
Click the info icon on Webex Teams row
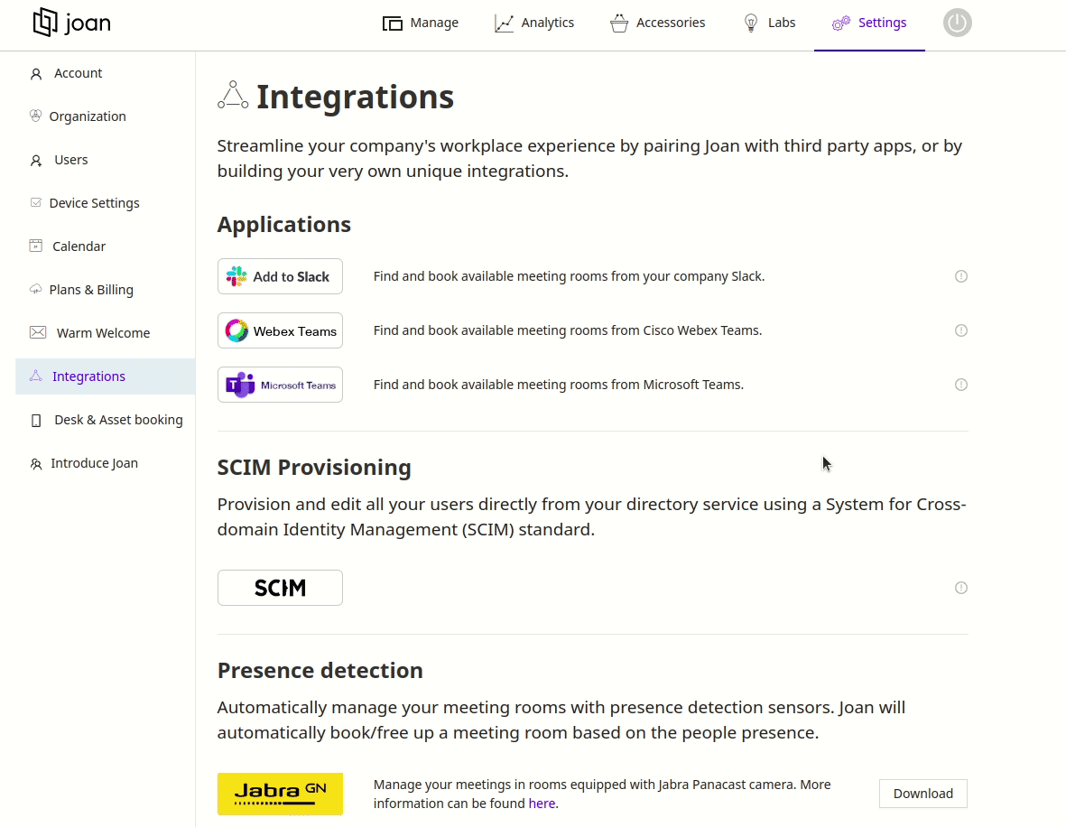point(961,330)
